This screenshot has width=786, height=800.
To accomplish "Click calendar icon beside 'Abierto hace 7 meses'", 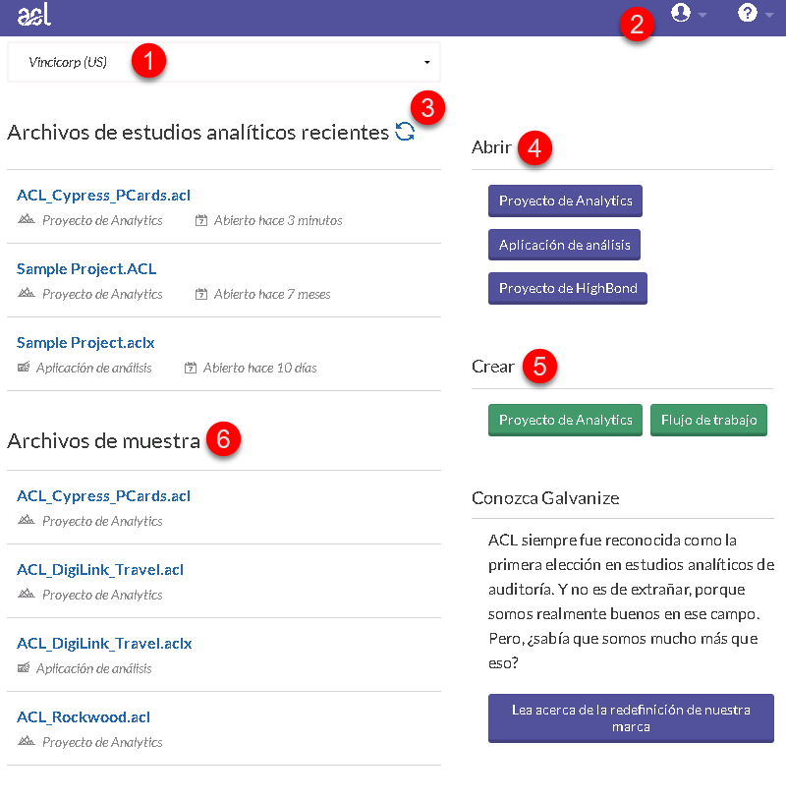I will click(201, 294).
